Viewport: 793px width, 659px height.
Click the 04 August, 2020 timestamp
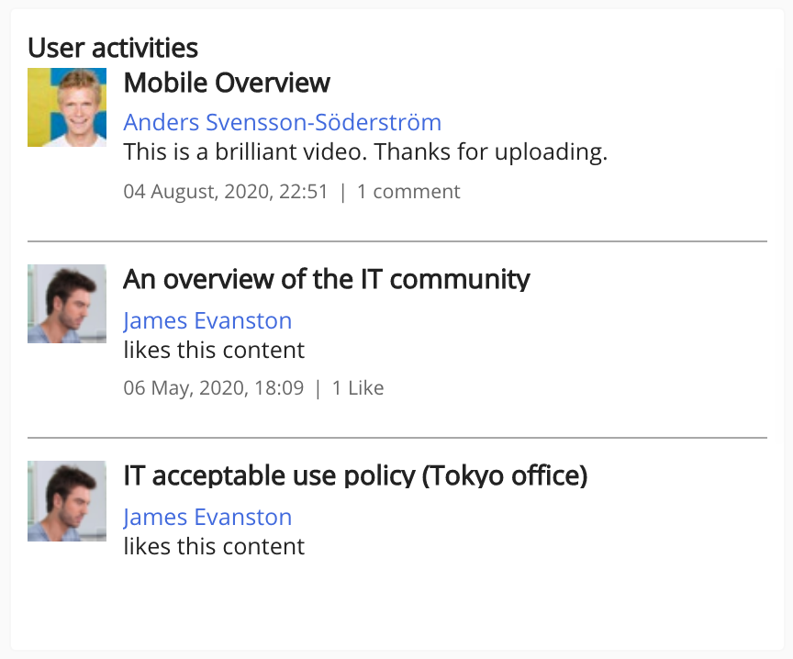(x=226, y=192)
